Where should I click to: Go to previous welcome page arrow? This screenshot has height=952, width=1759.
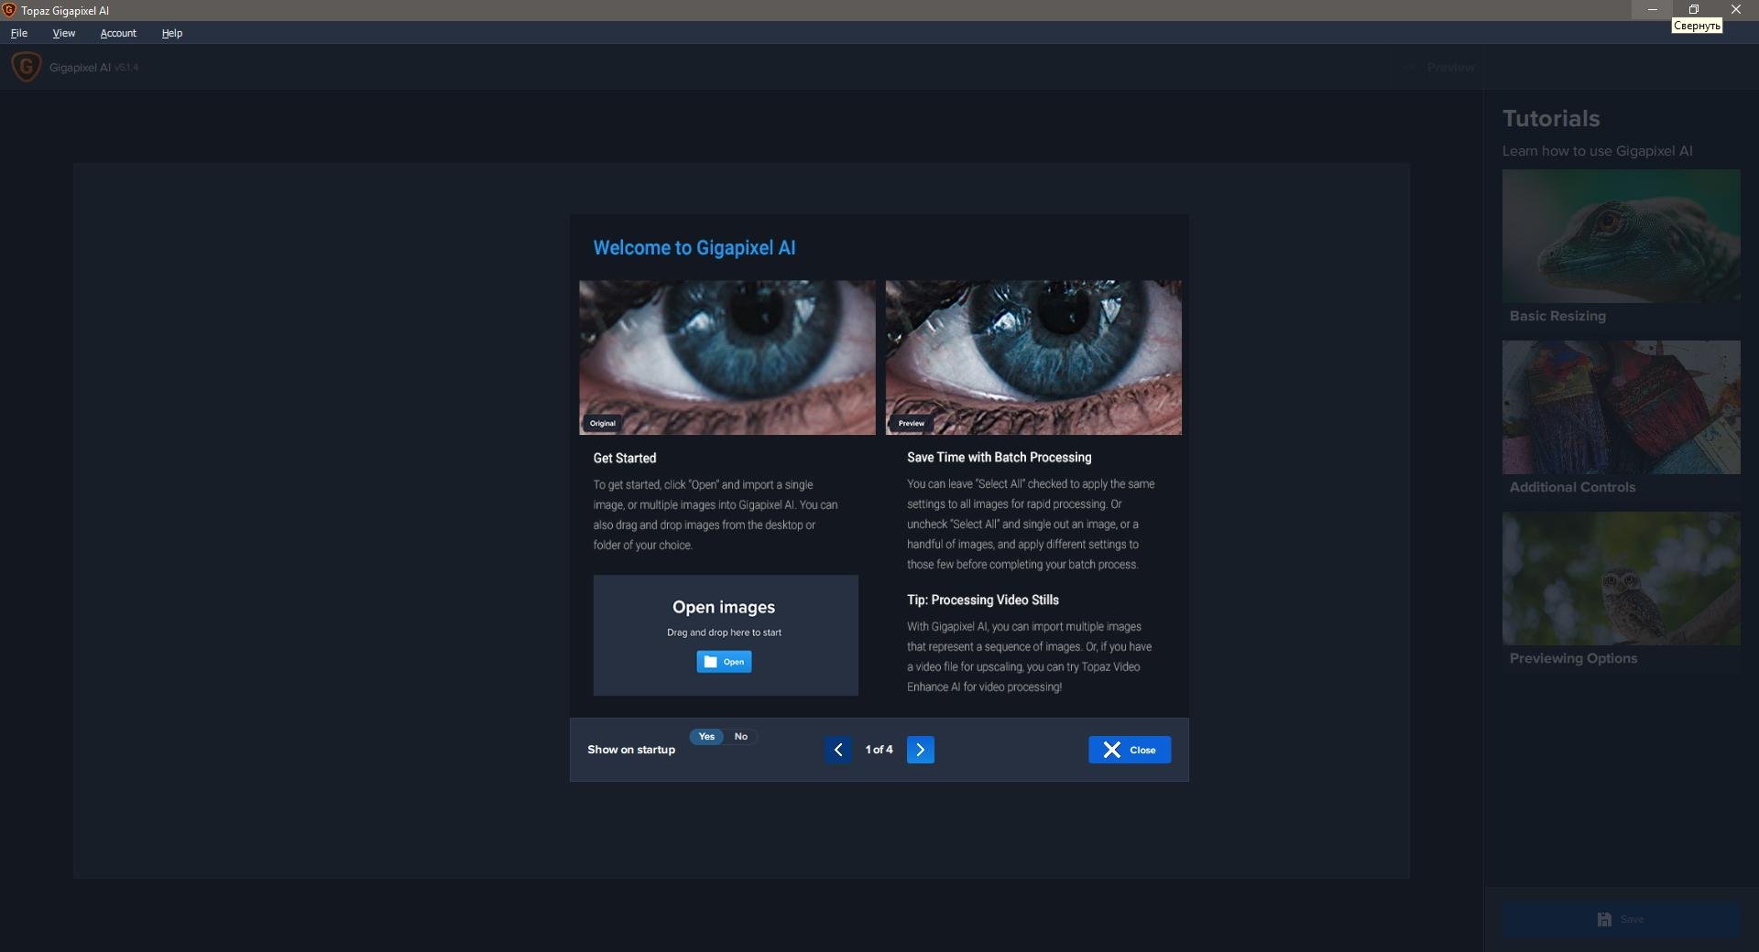[837, 750]
